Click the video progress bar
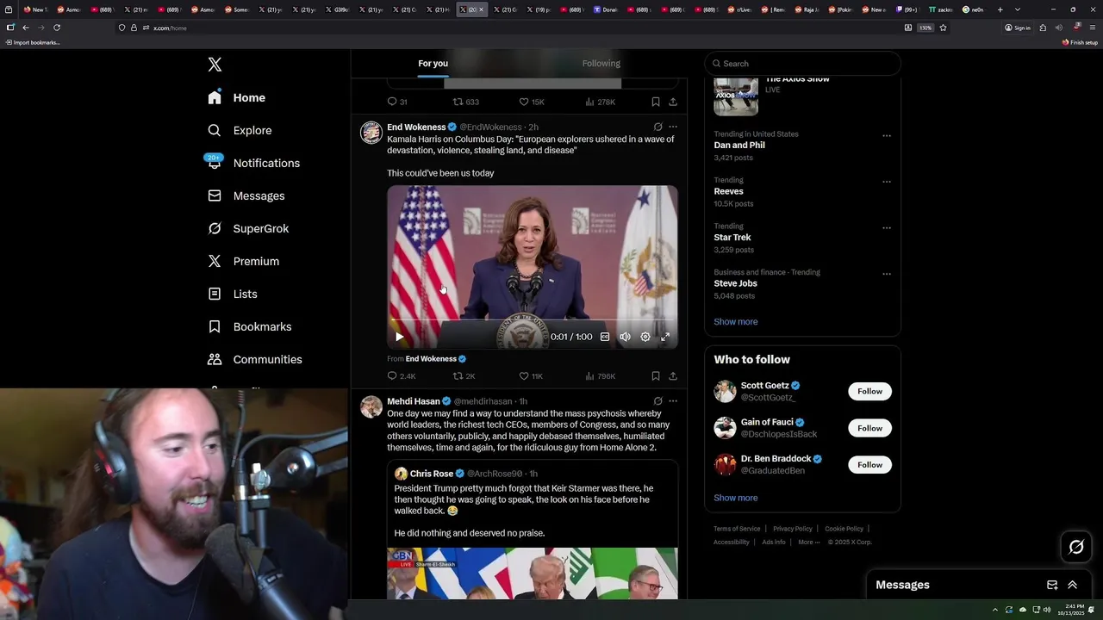The image size is (1103, 620). click(x=532, y=320)
